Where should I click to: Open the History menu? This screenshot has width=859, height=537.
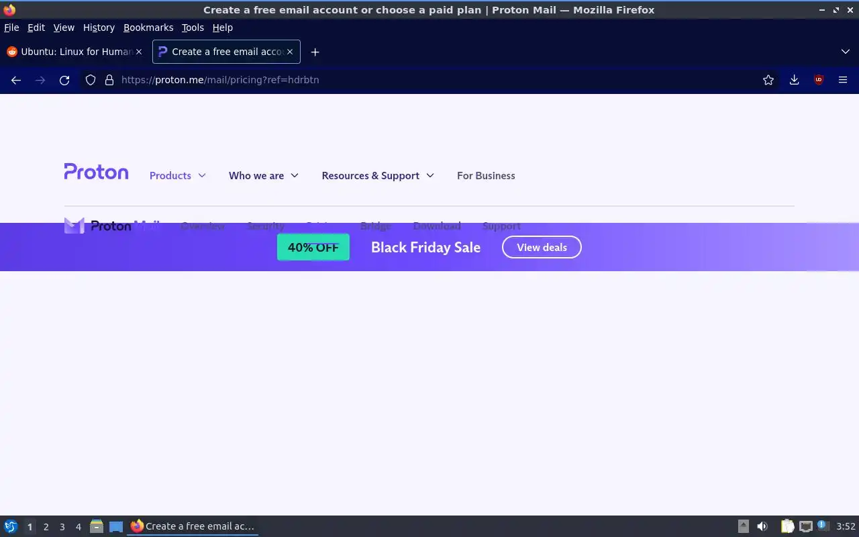coord(99,28)
